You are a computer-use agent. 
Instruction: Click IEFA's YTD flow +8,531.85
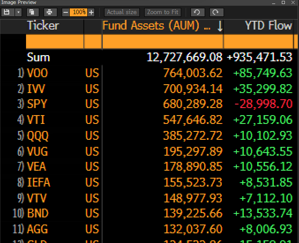[266, 182]
